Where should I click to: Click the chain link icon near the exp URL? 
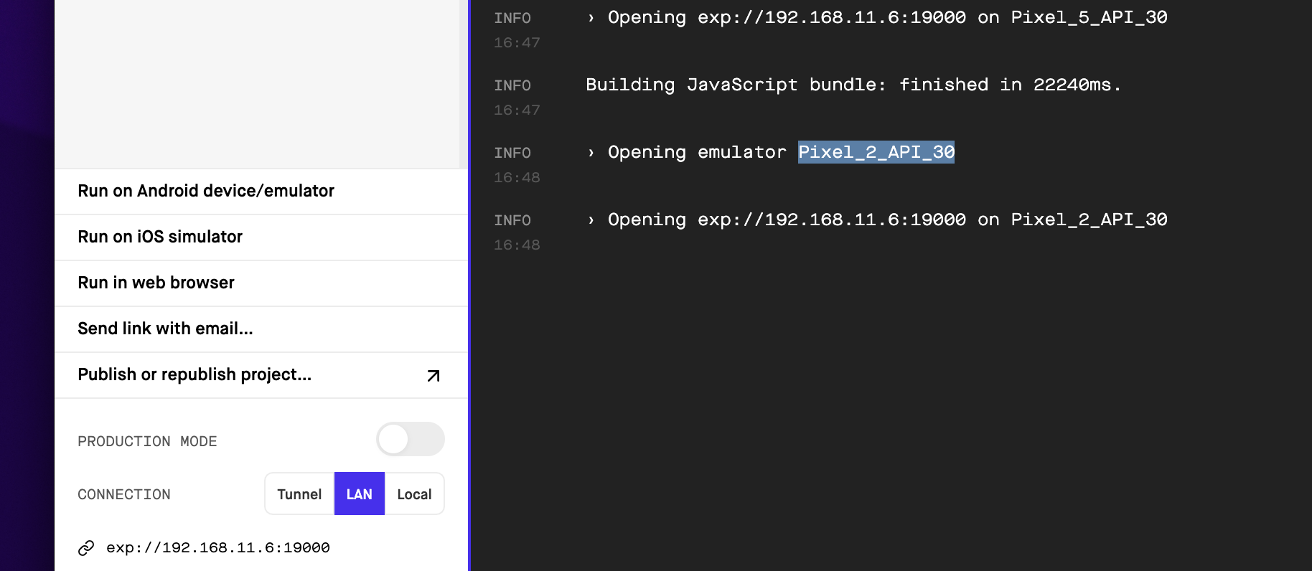point(86,548)
